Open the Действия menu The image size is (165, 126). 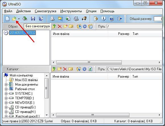(23, 11)
